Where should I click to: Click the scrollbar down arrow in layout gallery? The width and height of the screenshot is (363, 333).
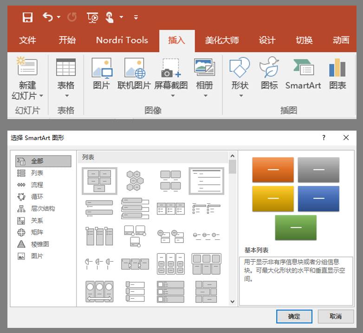233,302
